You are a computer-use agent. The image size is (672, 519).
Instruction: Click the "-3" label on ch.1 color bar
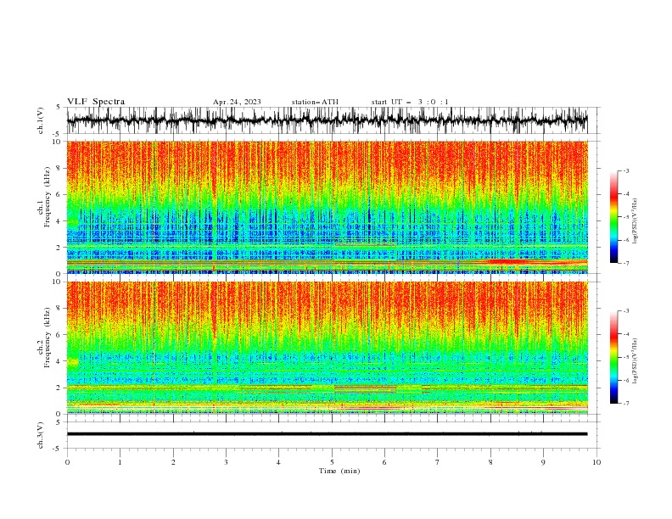click(x=625, y=170)
